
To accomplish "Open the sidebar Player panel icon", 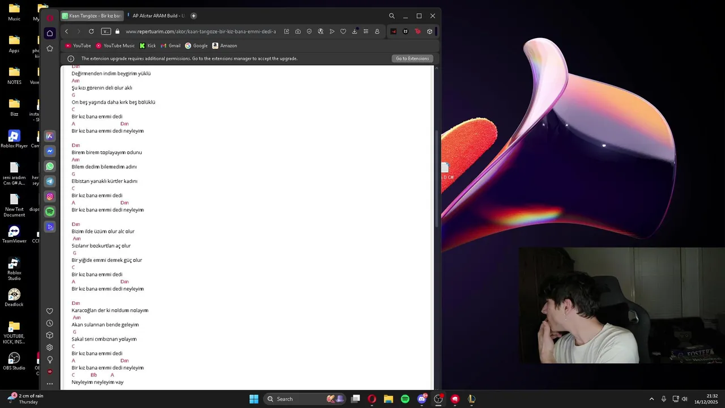I will 50,227.
